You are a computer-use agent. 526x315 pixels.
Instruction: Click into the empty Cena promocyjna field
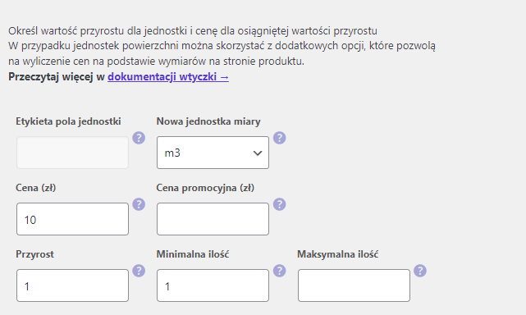coord(213,219)
